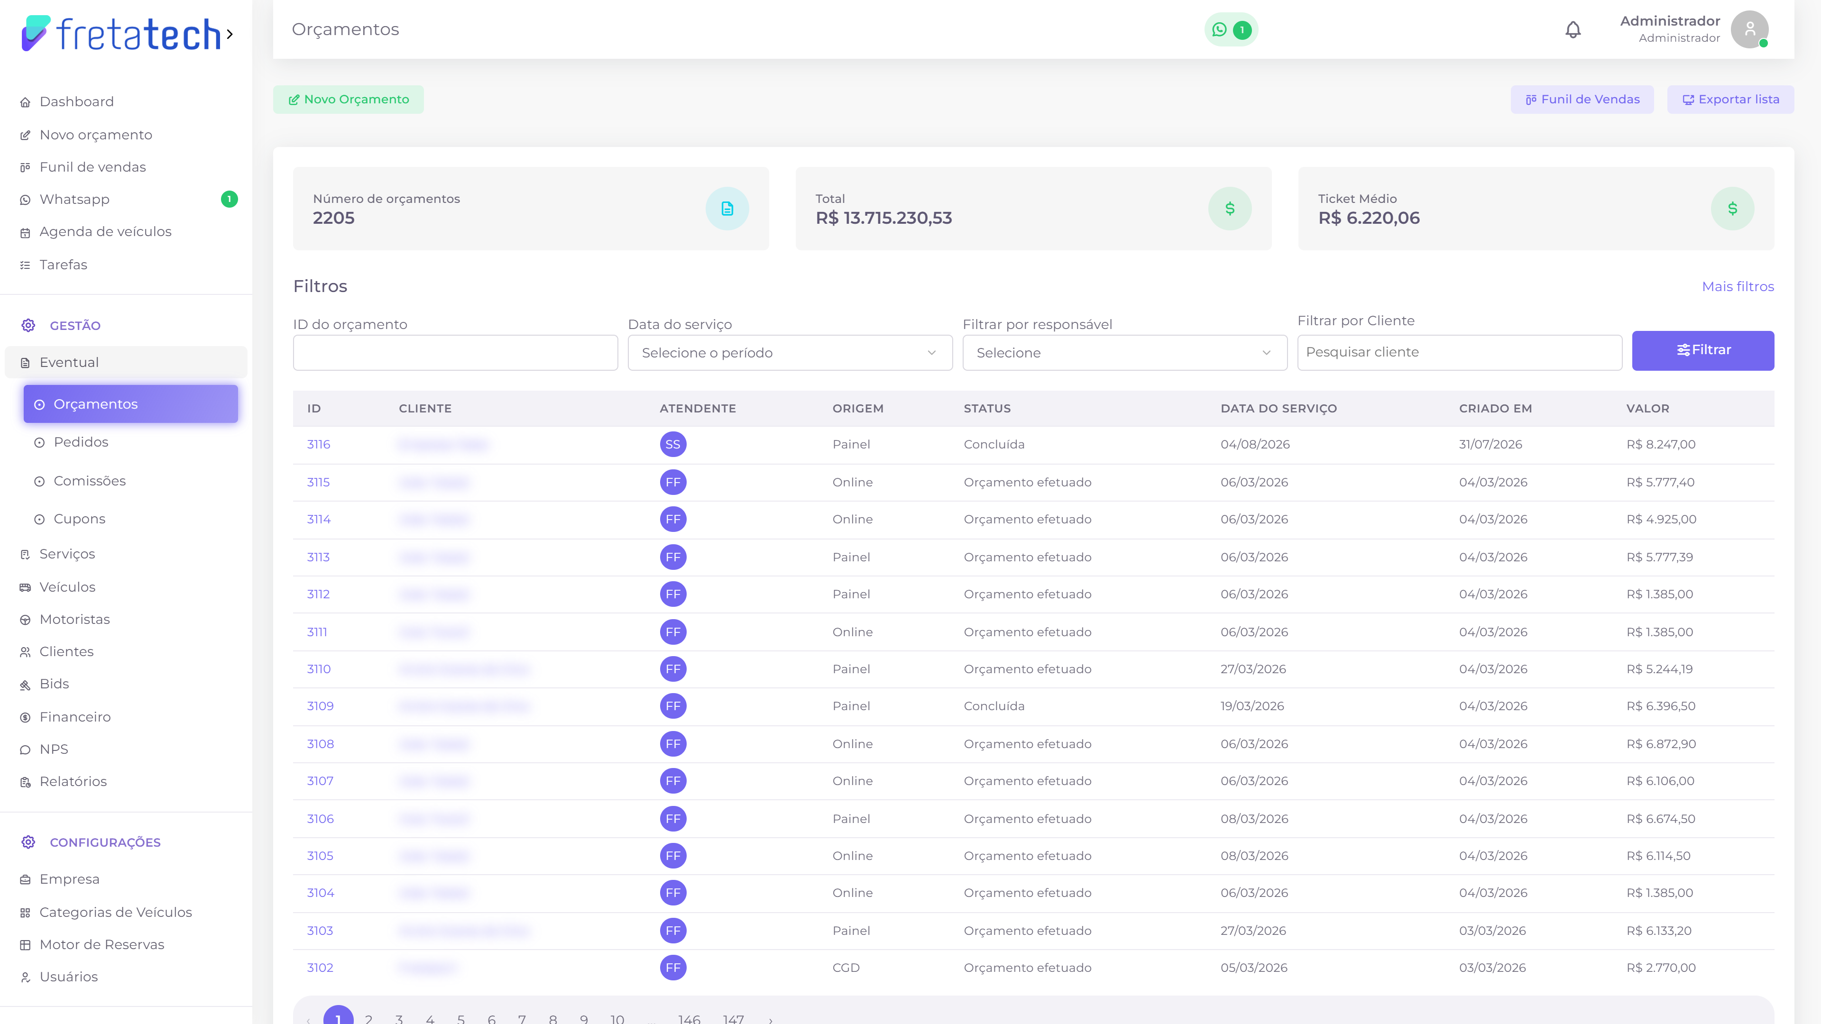Click Concluída status in row 3109
This screenshot has height=1024, width=1821.
994,706
